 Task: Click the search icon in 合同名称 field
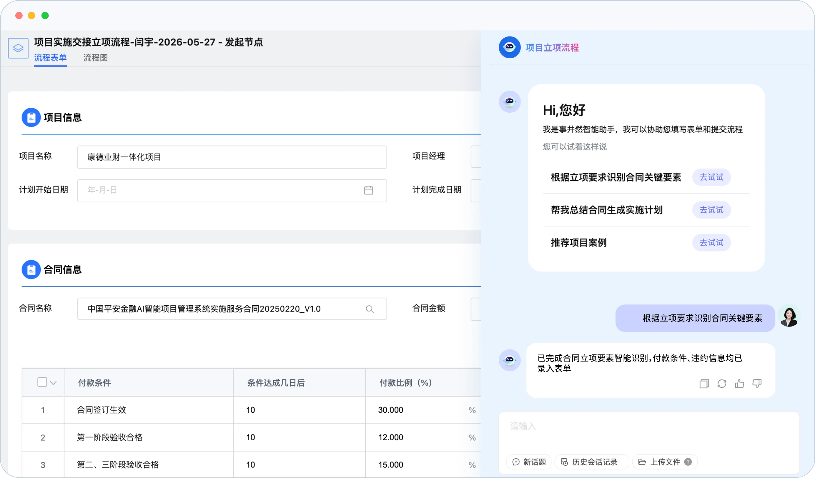[x=370, y=309]
